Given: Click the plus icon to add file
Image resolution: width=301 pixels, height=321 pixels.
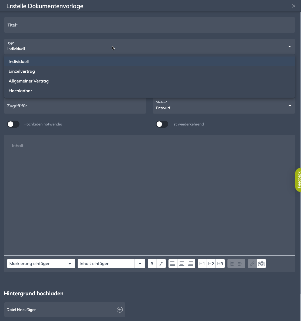Looking at the screenshot, I should tap(120, 310).
